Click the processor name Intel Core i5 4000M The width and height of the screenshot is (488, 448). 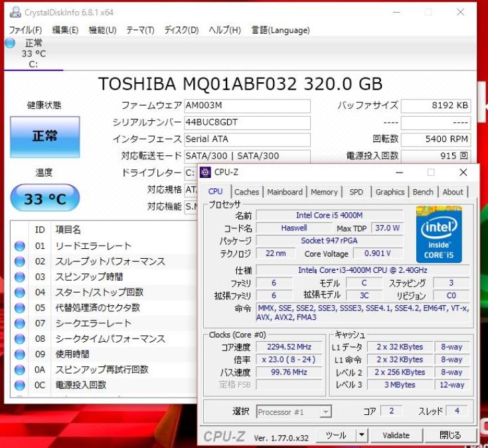(x=329, y=215)
